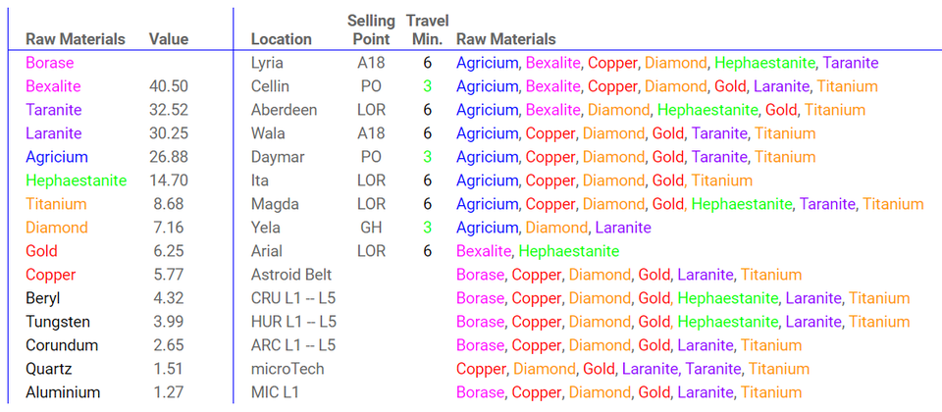The width and height of the screenshot is (942, 412).
Task: Select the 32.52 value cell
Action: 169,110
